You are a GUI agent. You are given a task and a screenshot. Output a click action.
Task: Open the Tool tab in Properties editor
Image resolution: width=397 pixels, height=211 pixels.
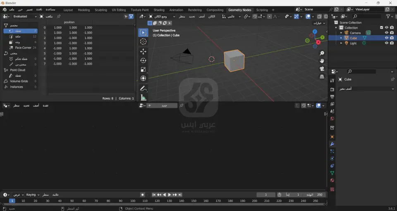point(332,81)
